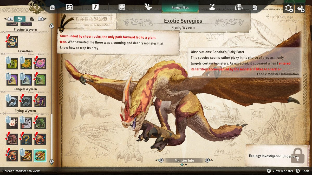The width and height of the screenshot is (312, 175).
Task: Click the Monster Info page label
Action: tap(184, 160)
